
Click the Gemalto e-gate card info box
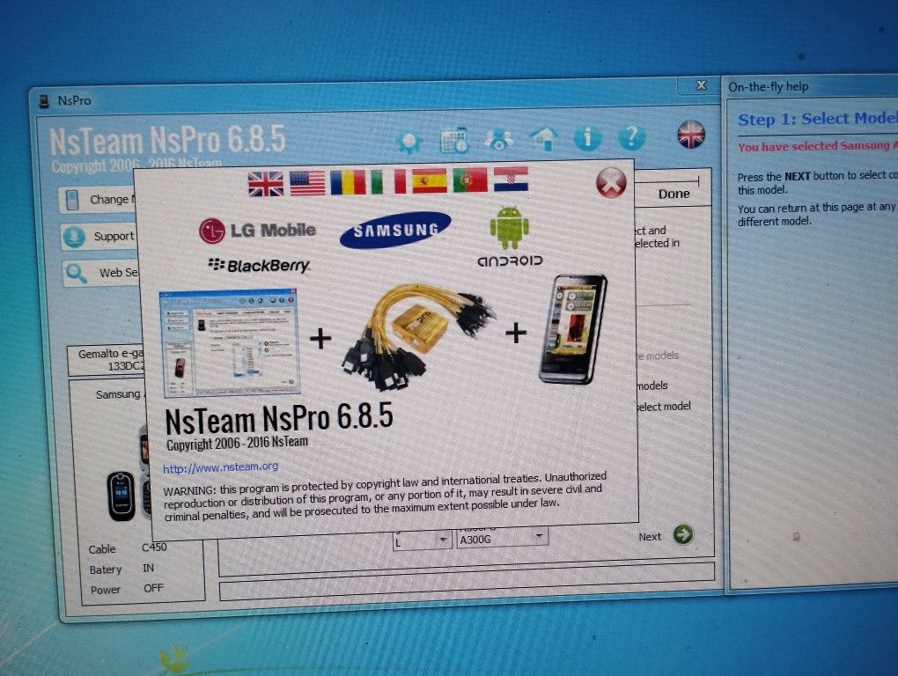coord(106,360)
